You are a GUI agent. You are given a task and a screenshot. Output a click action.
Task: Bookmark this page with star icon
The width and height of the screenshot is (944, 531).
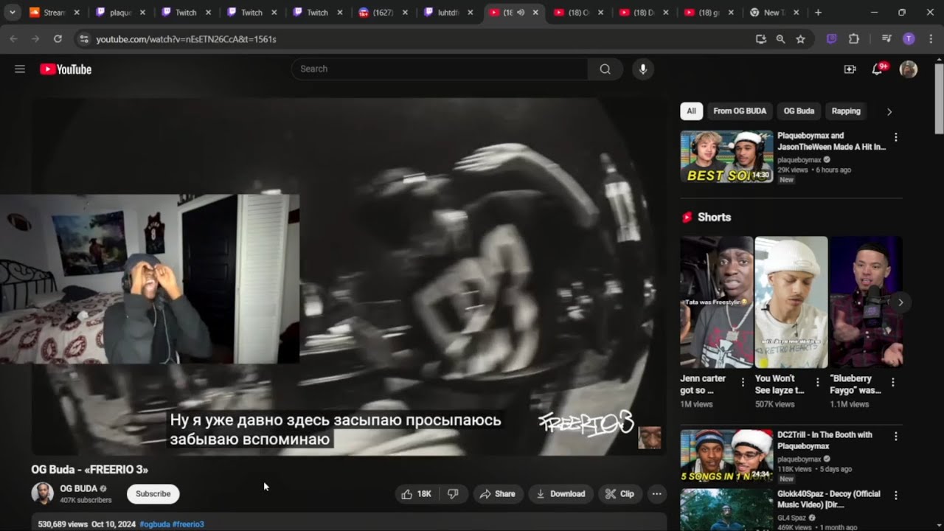point(800,39)
